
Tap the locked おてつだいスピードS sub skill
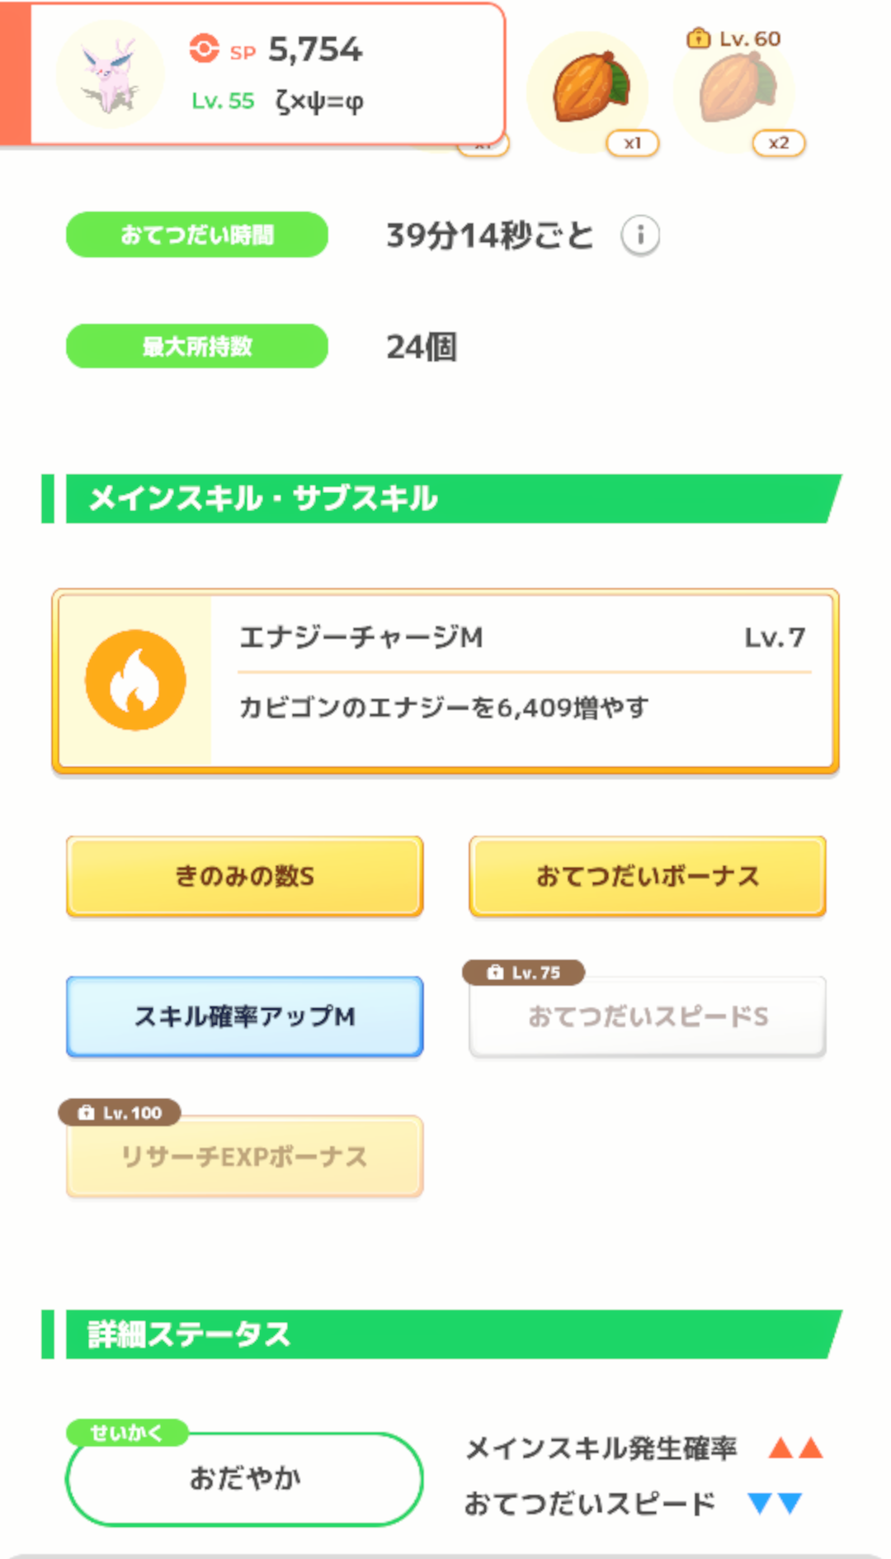click(648, 1016)
